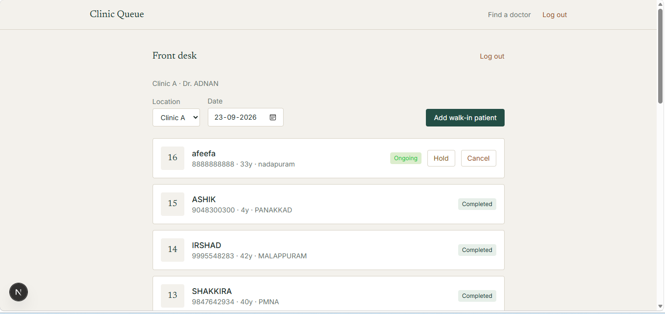The width and height of the screenshot is (665, 314).
Task: Click queue number 14 badge
Action: click(173, 250)
